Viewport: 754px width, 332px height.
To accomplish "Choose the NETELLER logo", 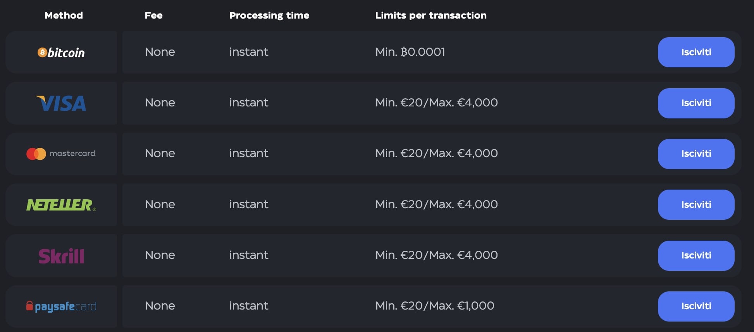I will click(x=61, y=205).
